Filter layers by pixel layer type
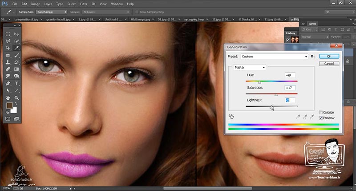Viewport: 356px width, 191px height. tap(324, 29)
